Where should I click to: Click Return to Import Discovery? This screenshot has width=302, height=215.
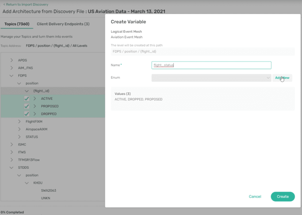(x=25, y=4)
